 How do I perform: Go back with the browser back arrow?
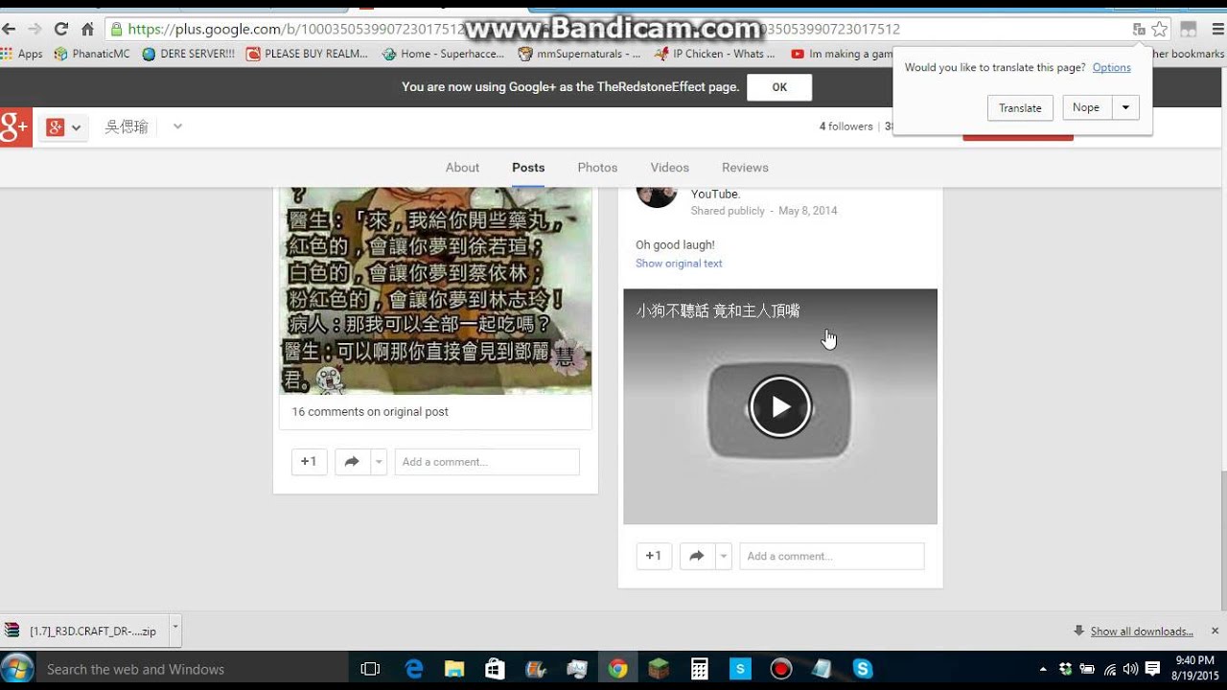pos(10,29)
